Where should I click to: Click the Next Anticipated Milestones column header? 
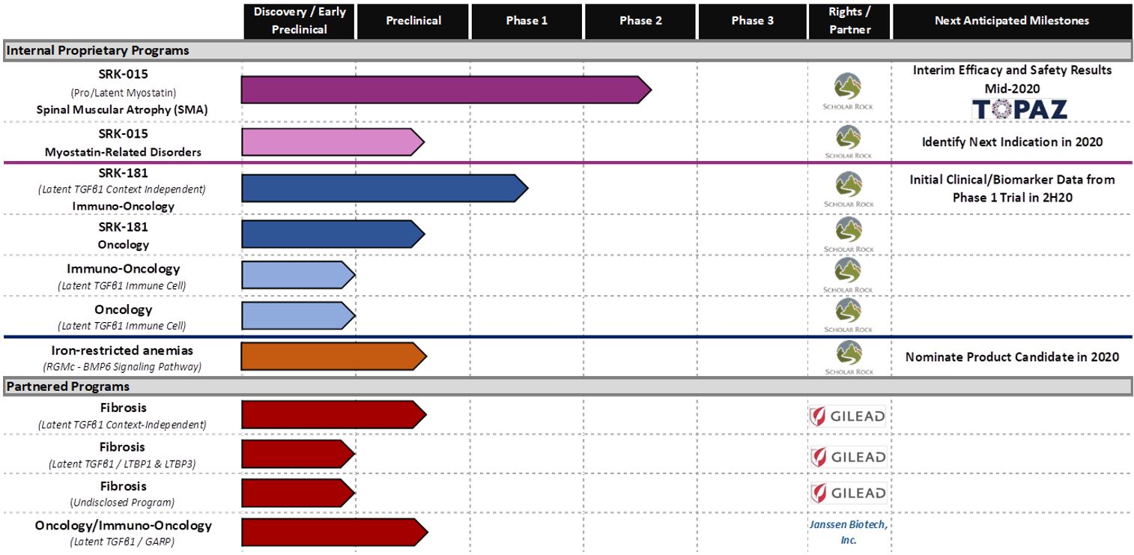tap(1012, 21)
